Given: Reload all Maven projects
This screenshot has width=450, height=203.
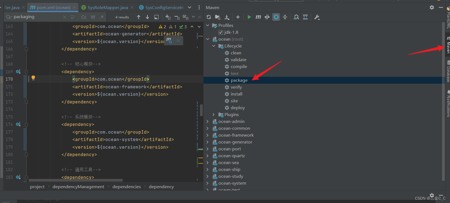Looking at the screenshot, I should [x=209, y=17].
